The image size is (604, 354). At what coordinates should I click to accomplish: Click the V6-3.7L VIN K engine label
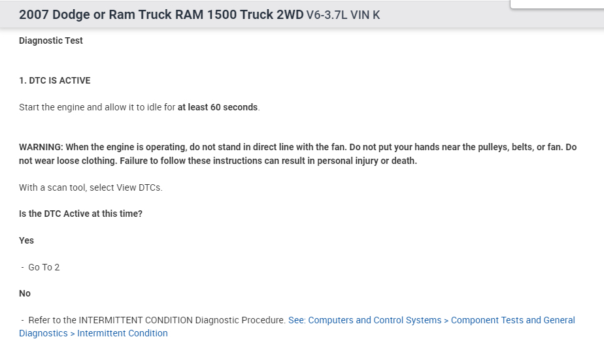point(343,15)
